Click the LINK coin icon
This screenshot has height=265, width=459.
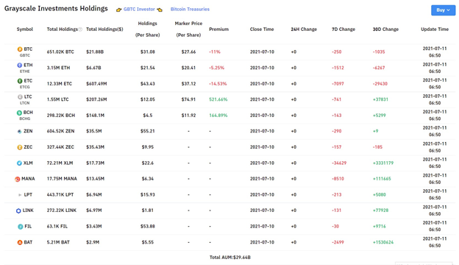point(18,211)
